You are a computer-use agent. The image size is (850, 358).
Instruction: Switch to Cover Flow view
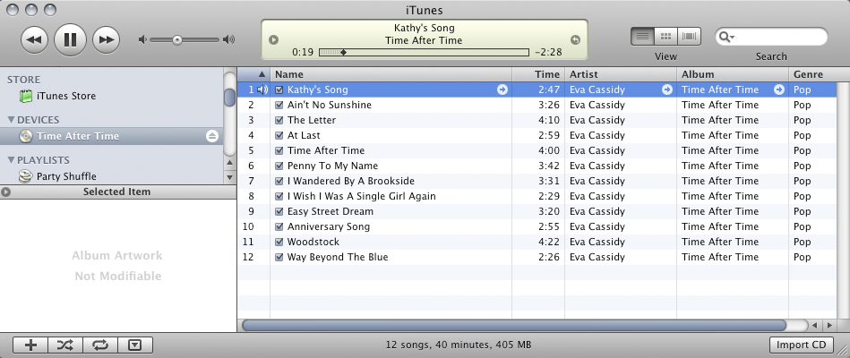[690, 37]
